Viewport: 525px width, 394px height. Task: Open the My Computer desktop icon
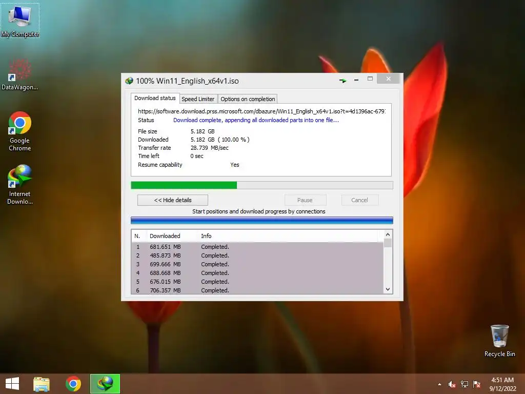20,21
